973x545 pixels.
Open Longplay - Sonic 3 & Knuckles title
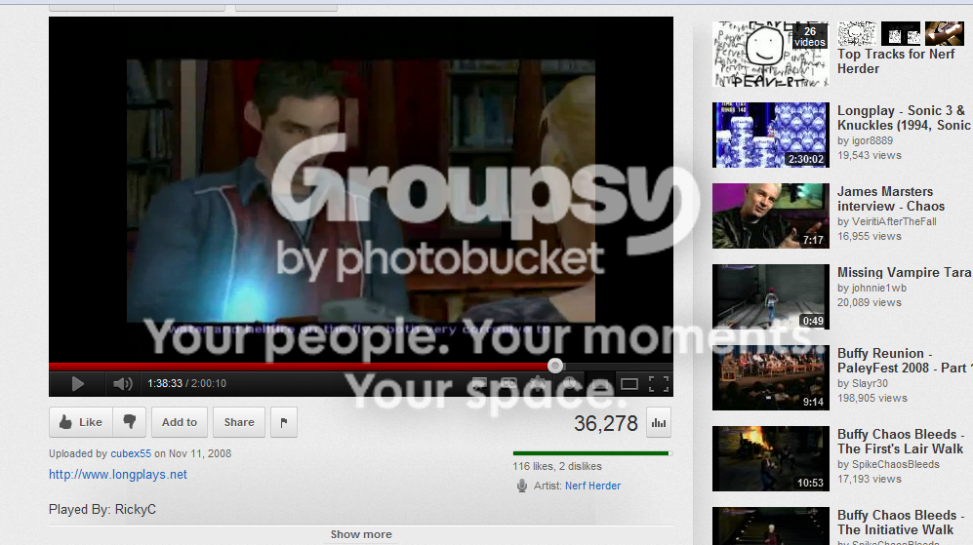tap(905, 118)
